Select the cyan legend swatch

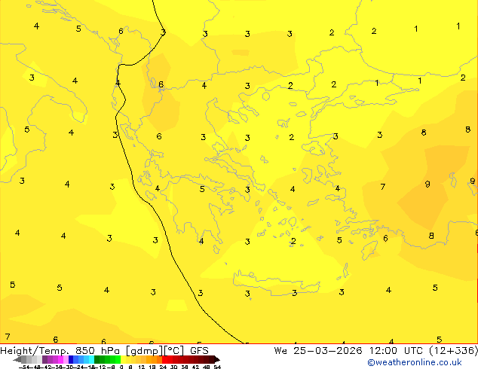[x=91, y=359]
